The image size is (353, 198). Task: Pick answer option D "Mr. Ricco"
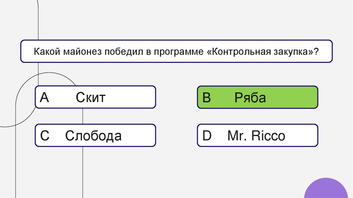click(257, 136)
